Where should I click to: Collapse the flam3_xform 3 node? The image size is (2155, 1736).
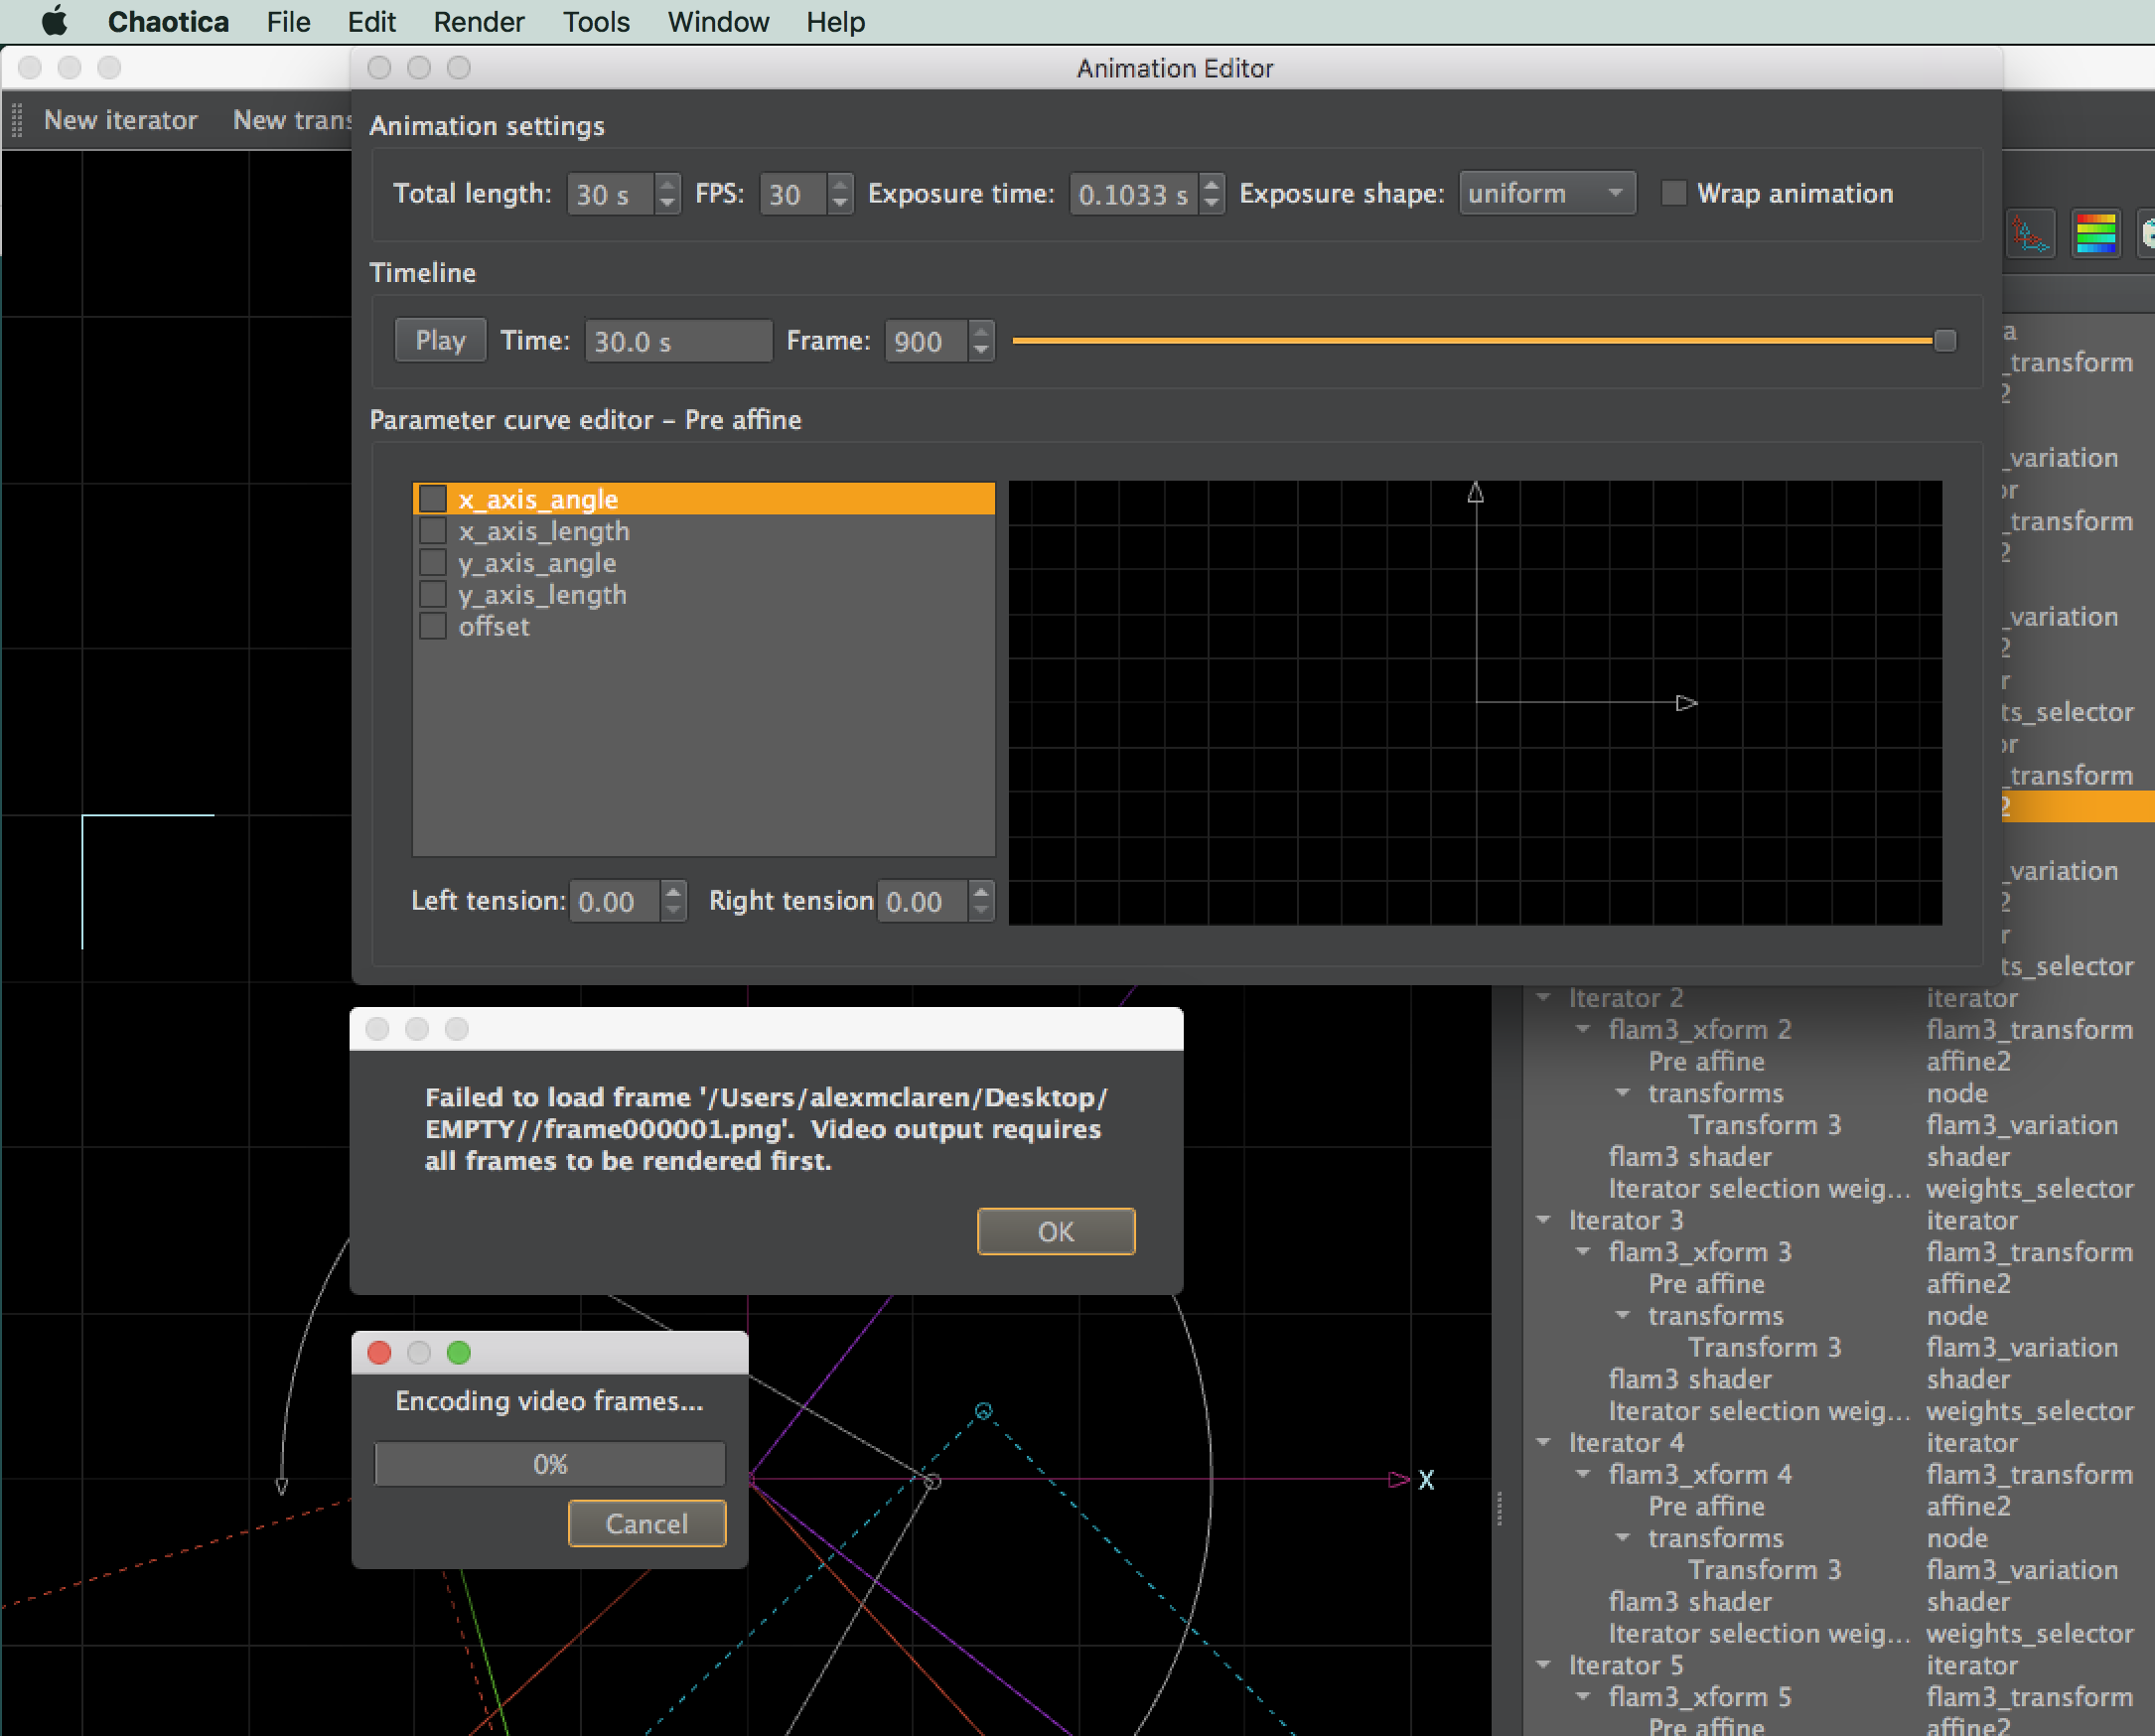click(x=1583, y=1252)
